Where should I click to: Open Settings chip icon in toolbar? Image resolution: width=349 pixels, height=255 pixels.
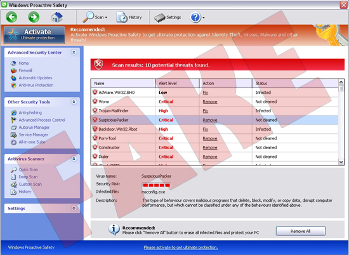(x=160, y=18)
